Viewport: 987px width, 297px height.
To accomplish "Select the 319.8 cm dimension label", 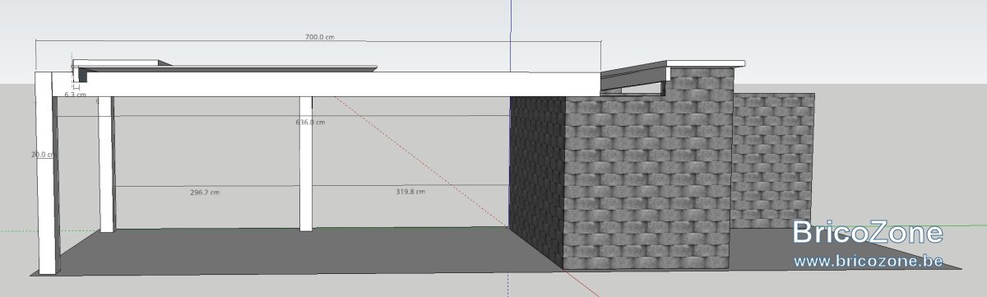I will tap(410, 192).
